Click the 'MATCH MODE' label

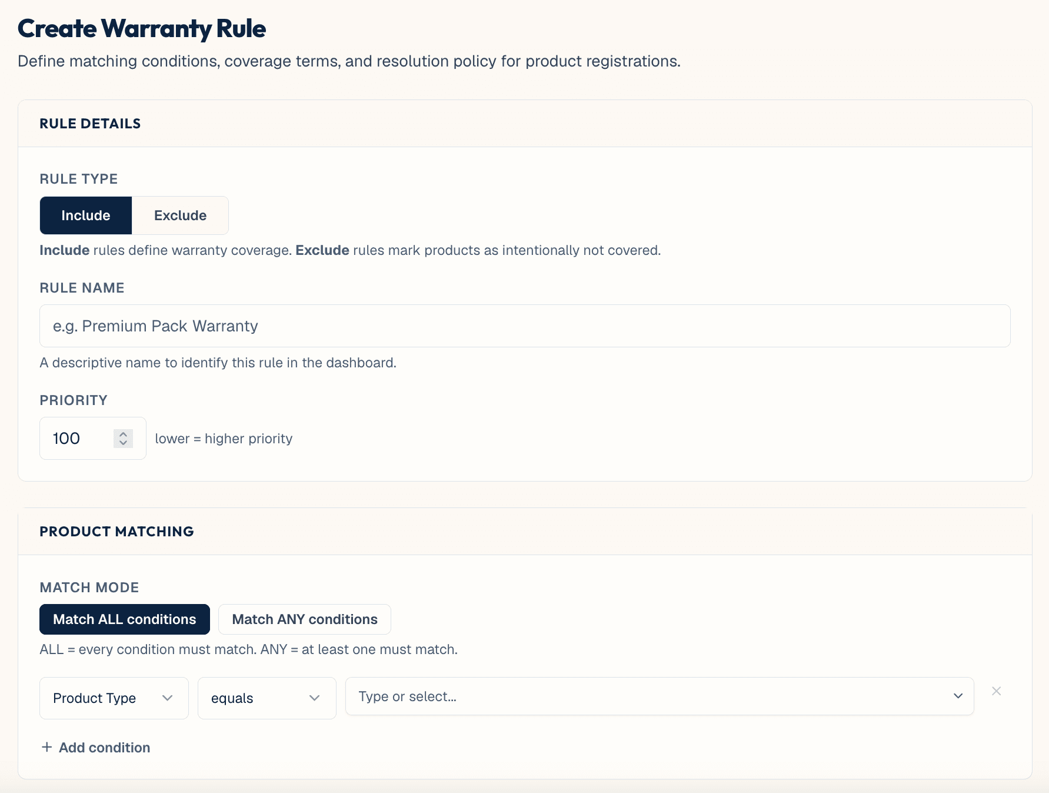point(89,588)
